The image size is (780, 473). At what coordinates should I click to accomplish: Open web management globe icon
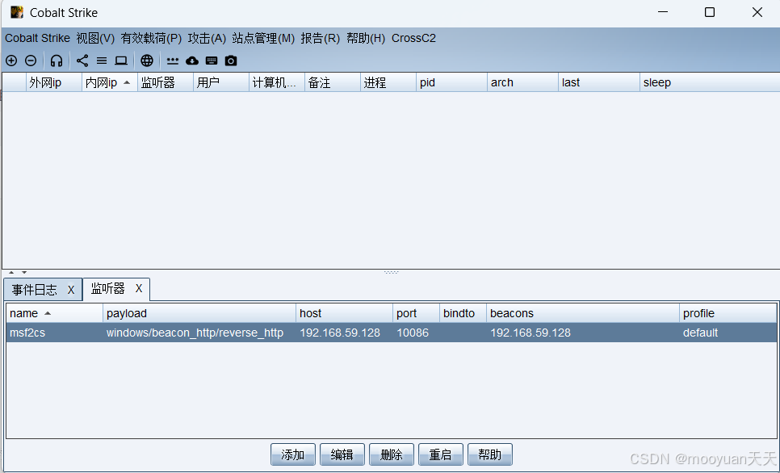[147, 61]
